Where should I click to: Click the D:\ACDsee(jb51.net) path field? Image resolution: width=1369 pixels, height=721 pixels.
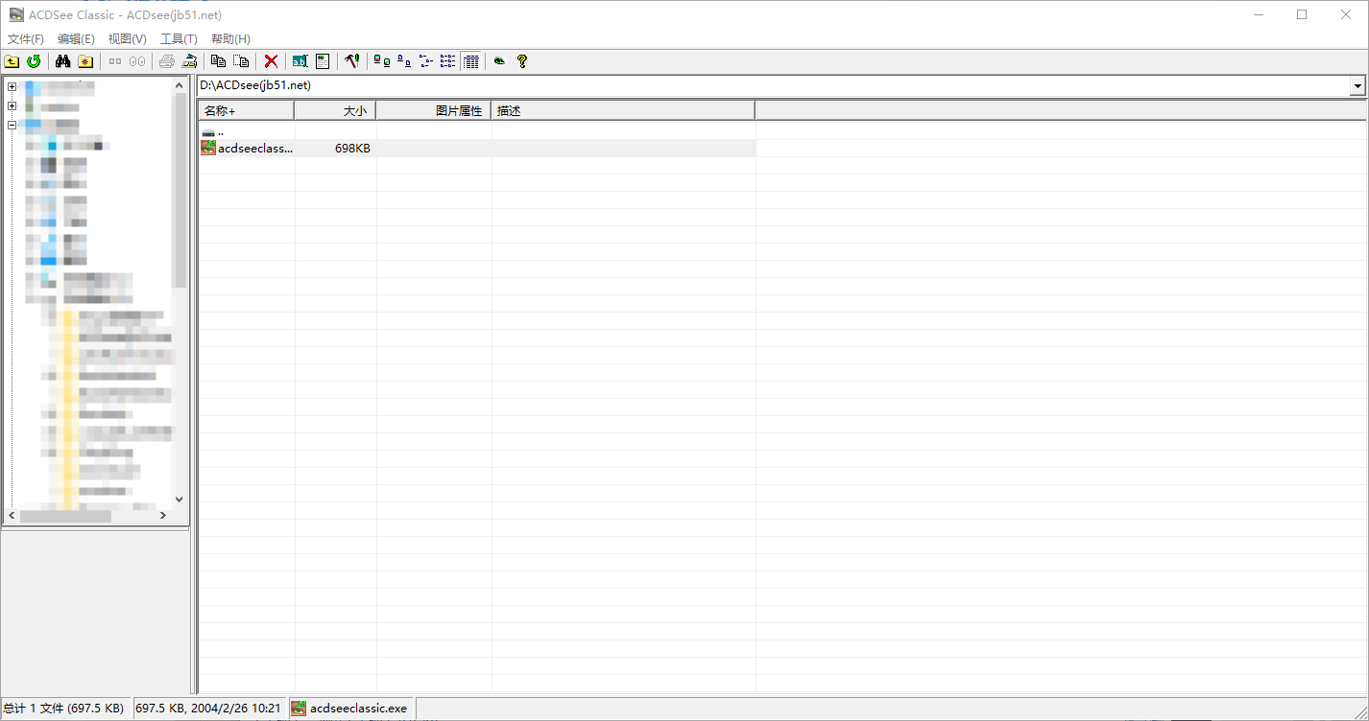pos(773,86)
